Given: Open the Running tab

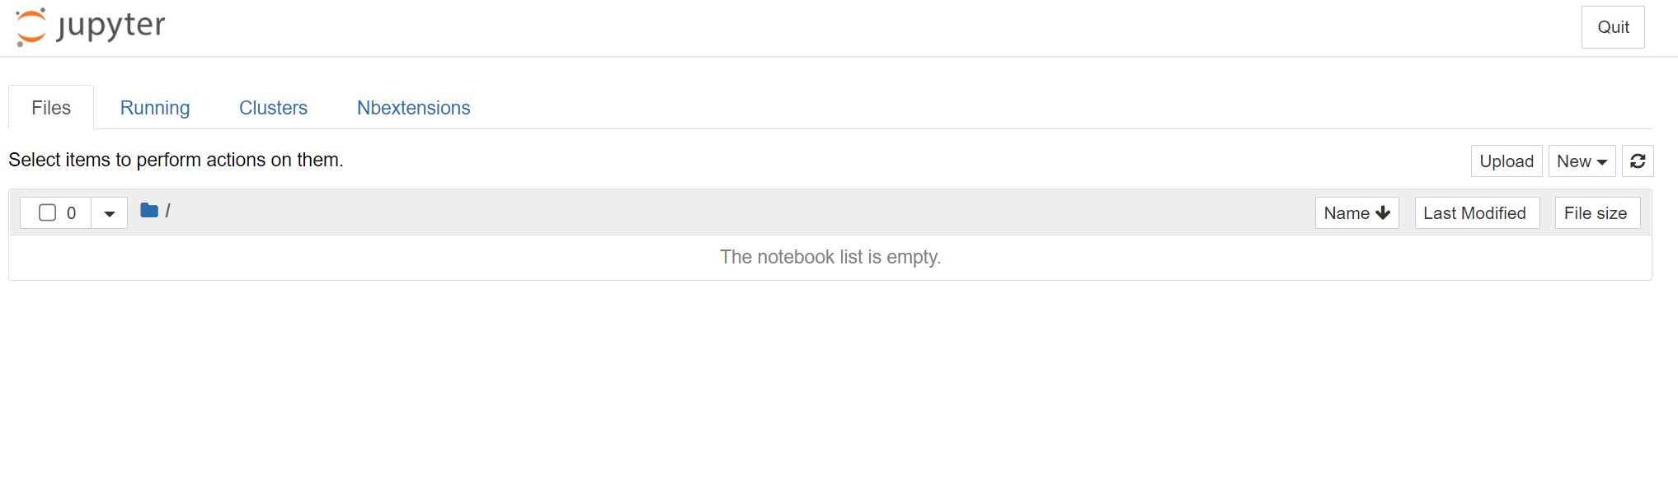Looking at the screenshot, I should point(155,108).
